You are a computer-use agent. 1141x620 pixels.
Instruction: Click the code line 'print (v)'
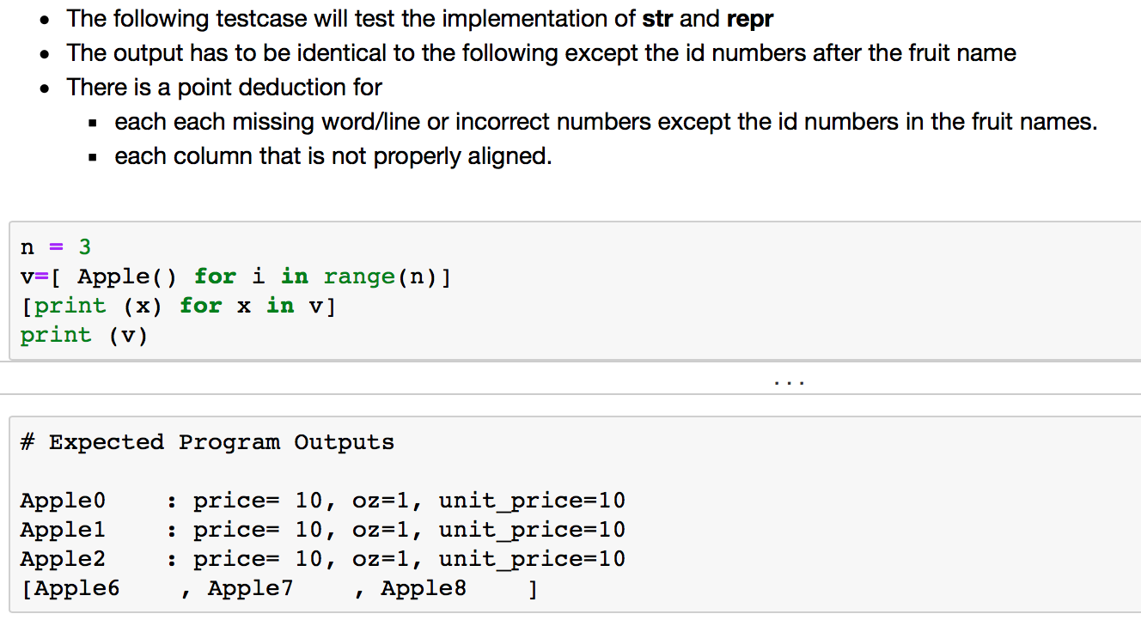coord(84,335)
